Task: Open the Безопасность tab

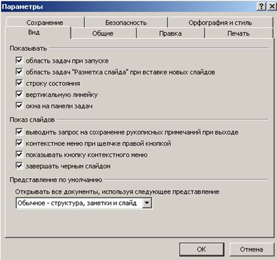Action: (126, 23)
